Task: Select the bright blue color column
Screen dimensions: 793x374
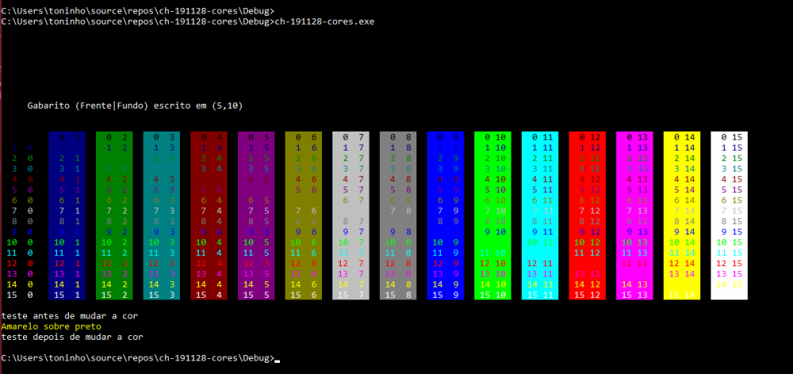Action: (x=446, y=216)
